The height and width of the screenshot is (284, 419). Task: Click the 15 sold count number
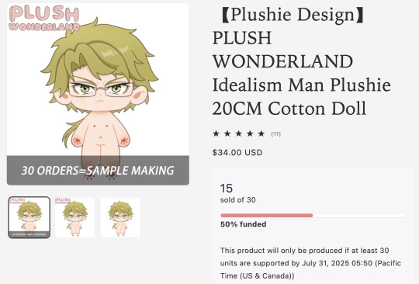[227, 189]
